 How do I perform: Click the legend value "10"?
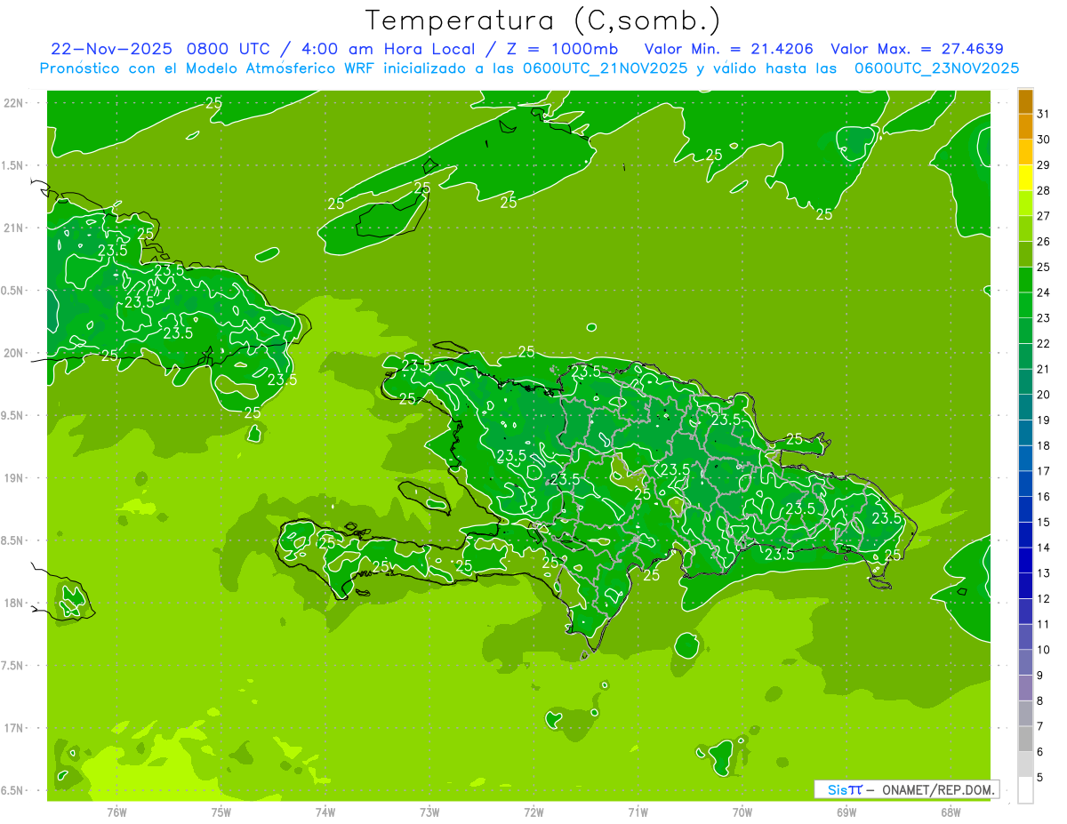tap(1044, 650)
